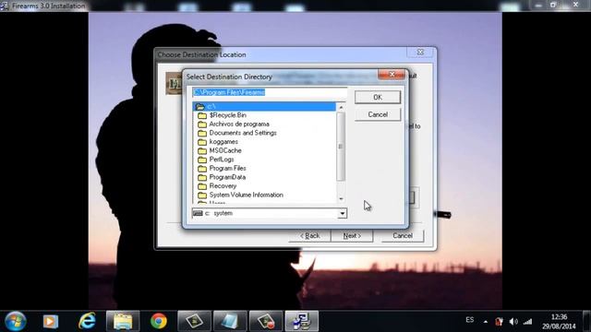Select the koggames folder

223,142
